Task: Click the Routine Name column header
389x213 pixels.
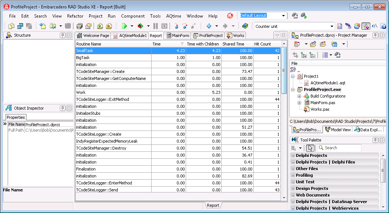Action: (113, 44)
